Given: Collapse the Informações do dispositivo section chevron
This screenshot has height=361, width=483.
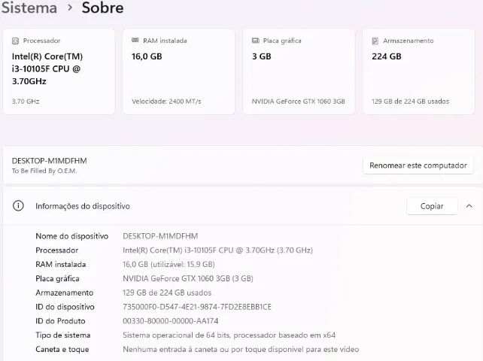Looking at the screenshot, I should 469,206.
